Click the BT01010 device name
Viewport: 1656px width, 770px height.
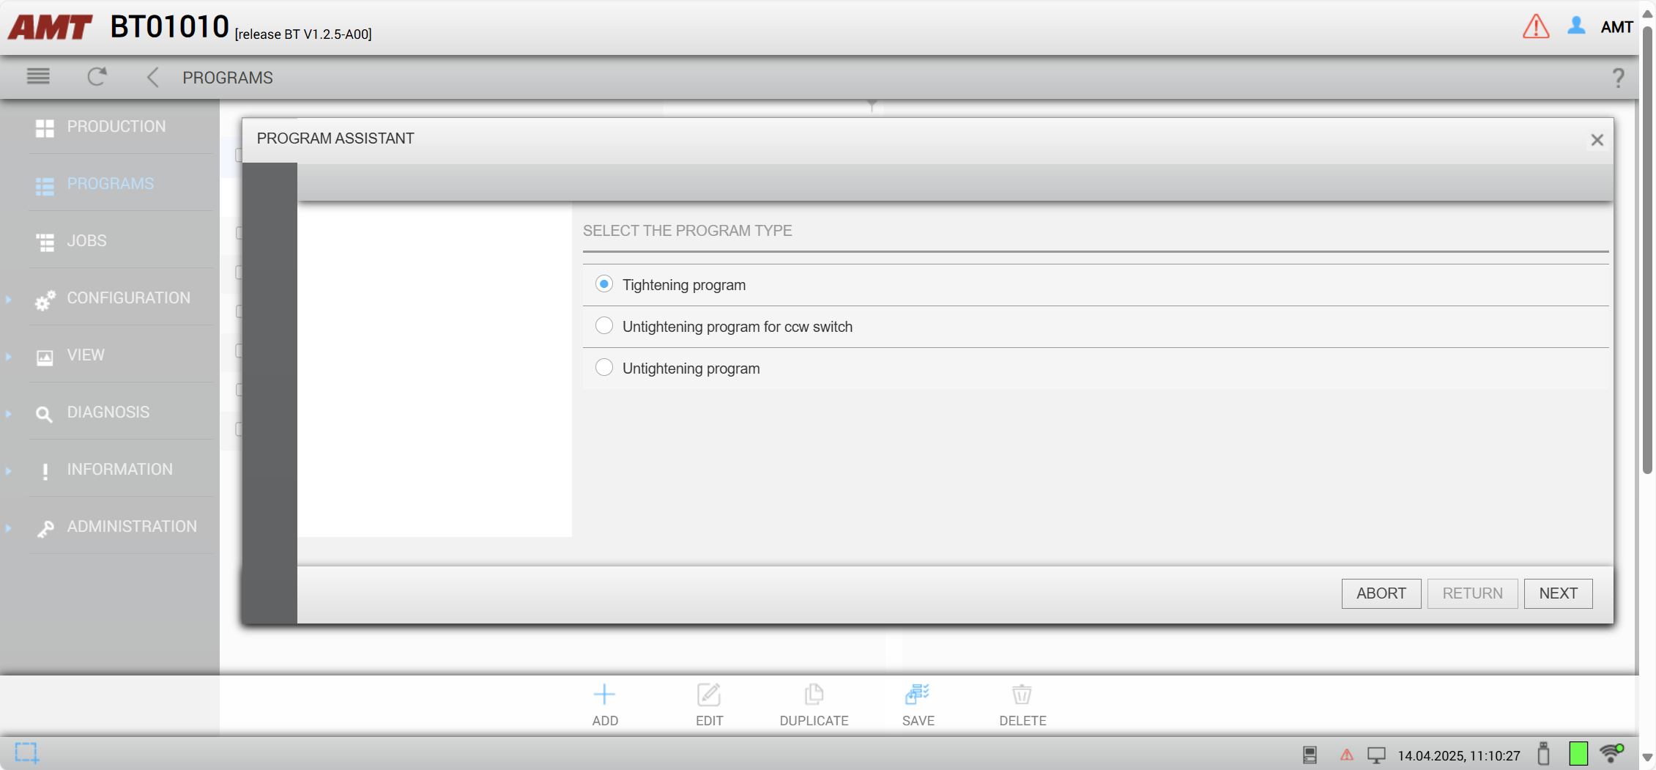point(170,27)
